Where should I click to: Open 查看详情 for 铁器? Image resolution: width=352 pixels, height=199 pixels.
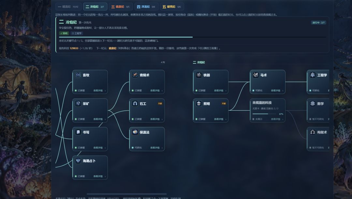220,91
